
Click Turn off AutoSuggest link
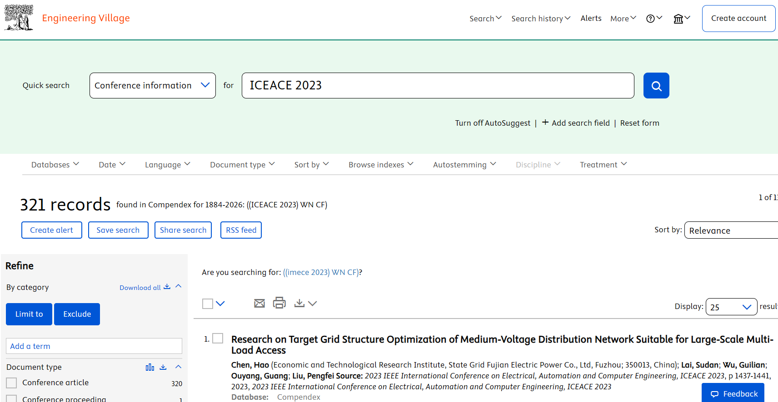493,123
